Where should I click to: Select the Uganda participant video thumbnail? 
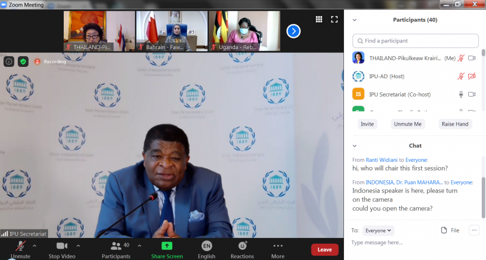[244, 31]
